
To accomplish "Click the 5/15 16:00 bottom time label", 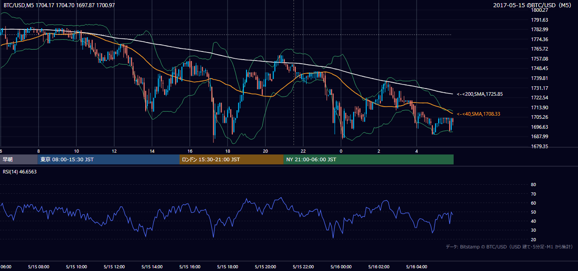I will 190,267.
